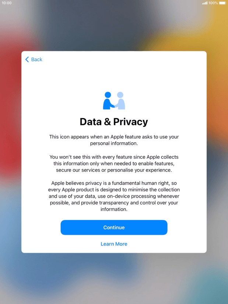The height and width of the screenshot is (304, 228).
Task: Tap the Back chevron arrow
Action: click(x=27, y=59)
